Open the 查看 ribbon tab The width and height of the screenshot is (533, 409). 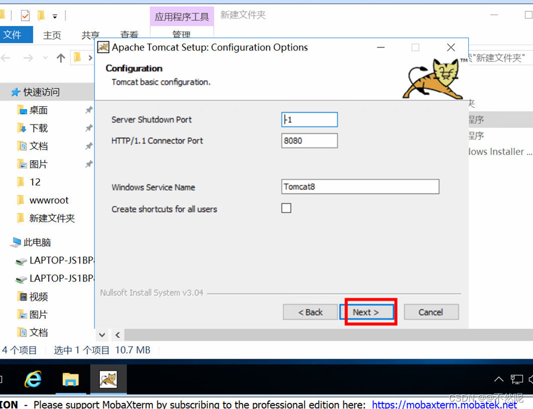(x=129, y=35)
